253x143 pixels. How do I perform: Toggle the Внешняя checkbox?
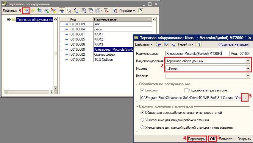pyautogui.click(x=142, y=90)
